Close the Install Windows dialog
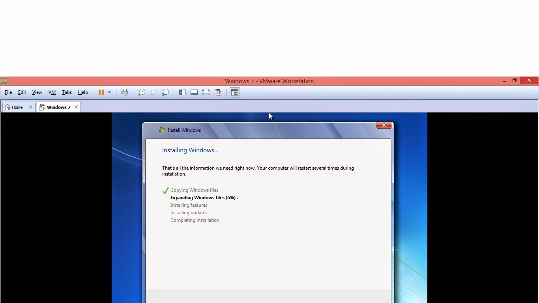The width and height of the screenshot is (539, 303). coord(384,125)
